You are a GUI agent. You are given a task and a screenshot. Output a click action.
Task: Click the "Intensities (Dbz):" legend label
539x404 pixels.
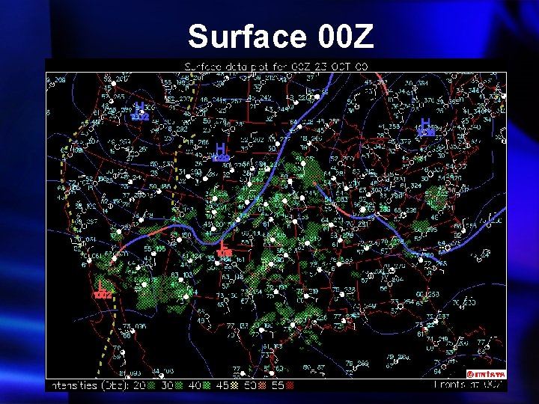click(88, 385)
